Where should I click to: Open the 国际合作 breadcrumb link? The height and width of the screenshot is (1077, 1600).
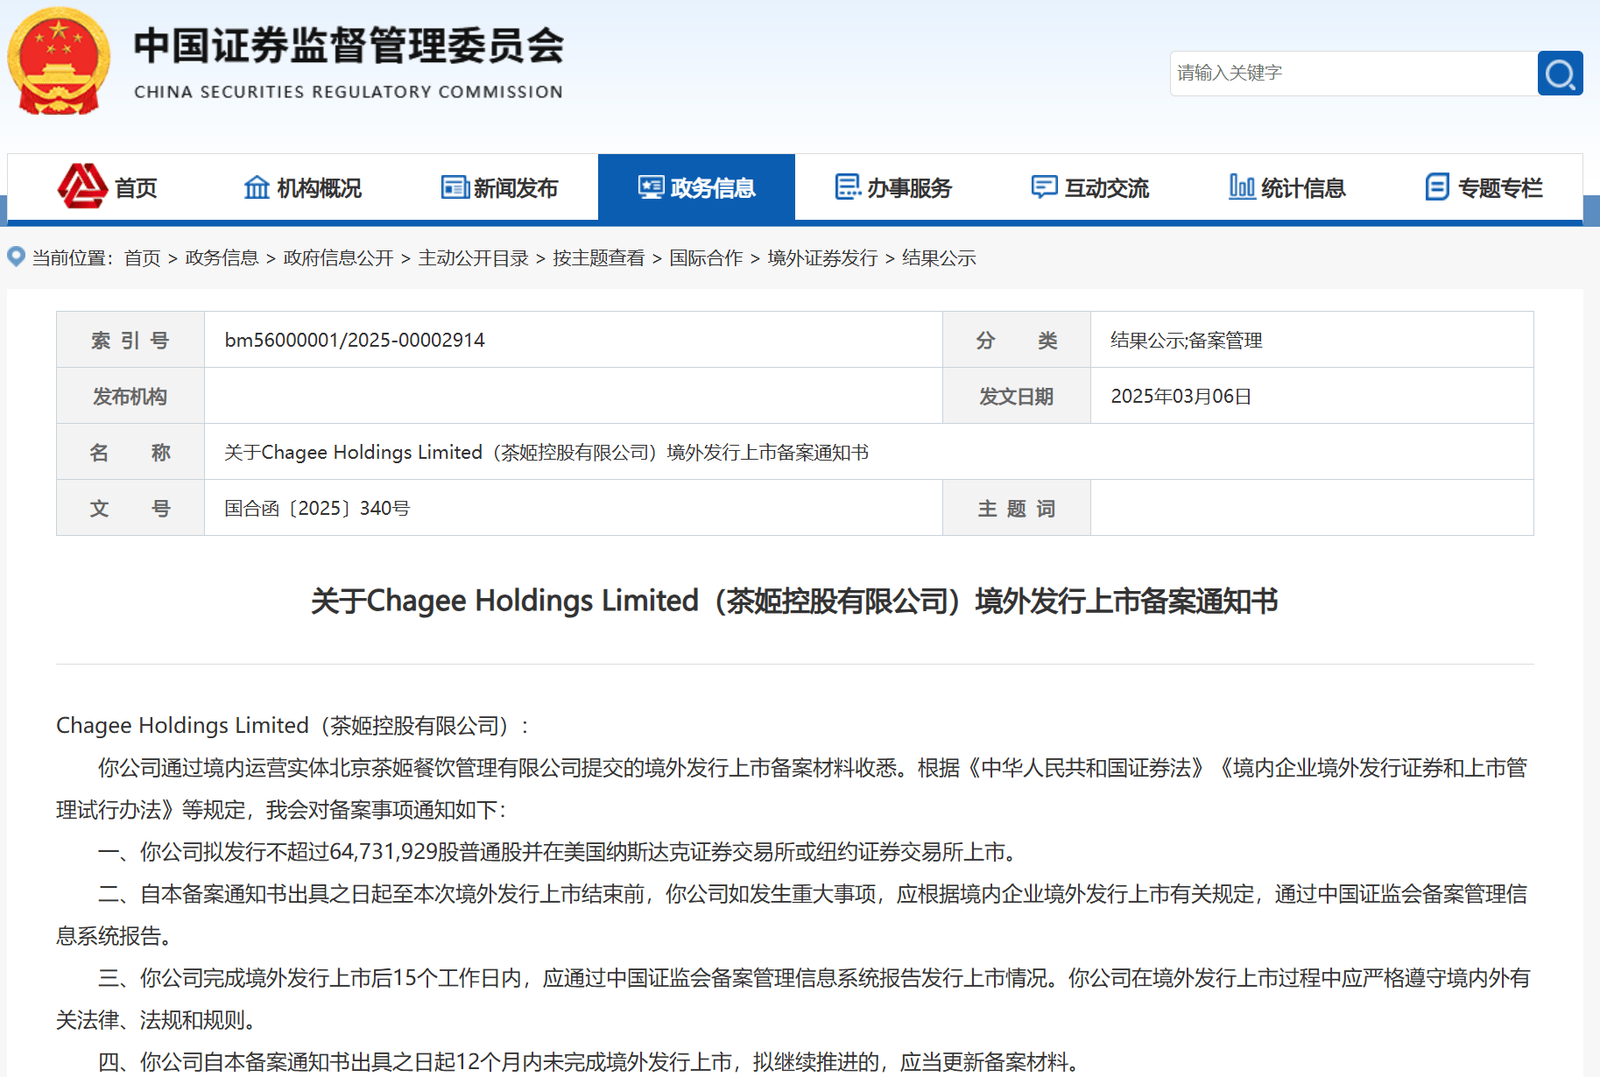(x=708, y=258)
